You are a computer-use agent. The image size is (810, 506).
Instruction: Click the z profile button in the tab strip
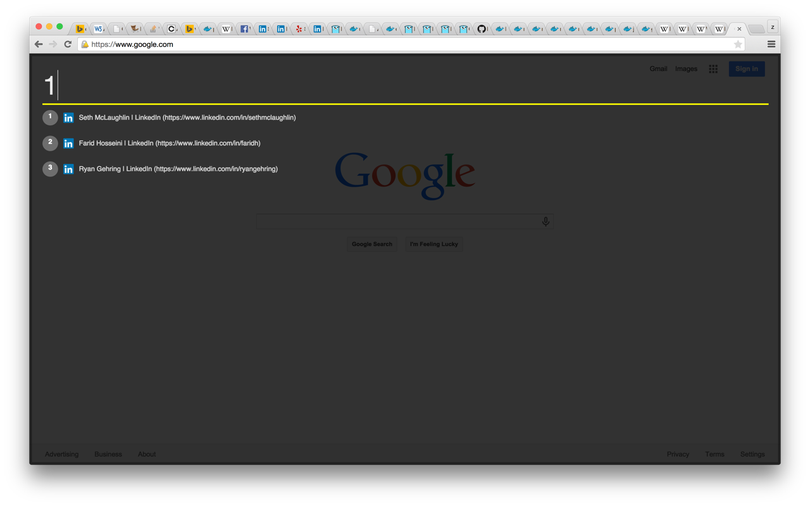tap(773, 27)
